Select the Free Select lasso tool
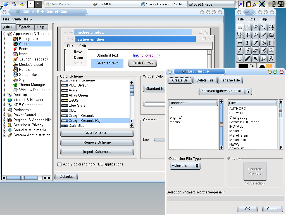286x215 pixels. click(256, 27)
